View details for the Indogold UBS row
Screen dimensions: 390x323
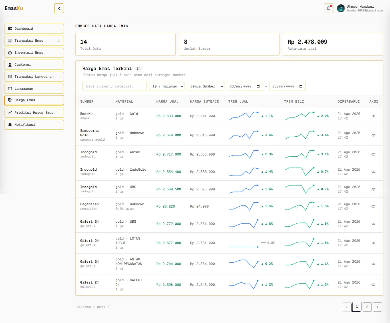pos(373,189)
